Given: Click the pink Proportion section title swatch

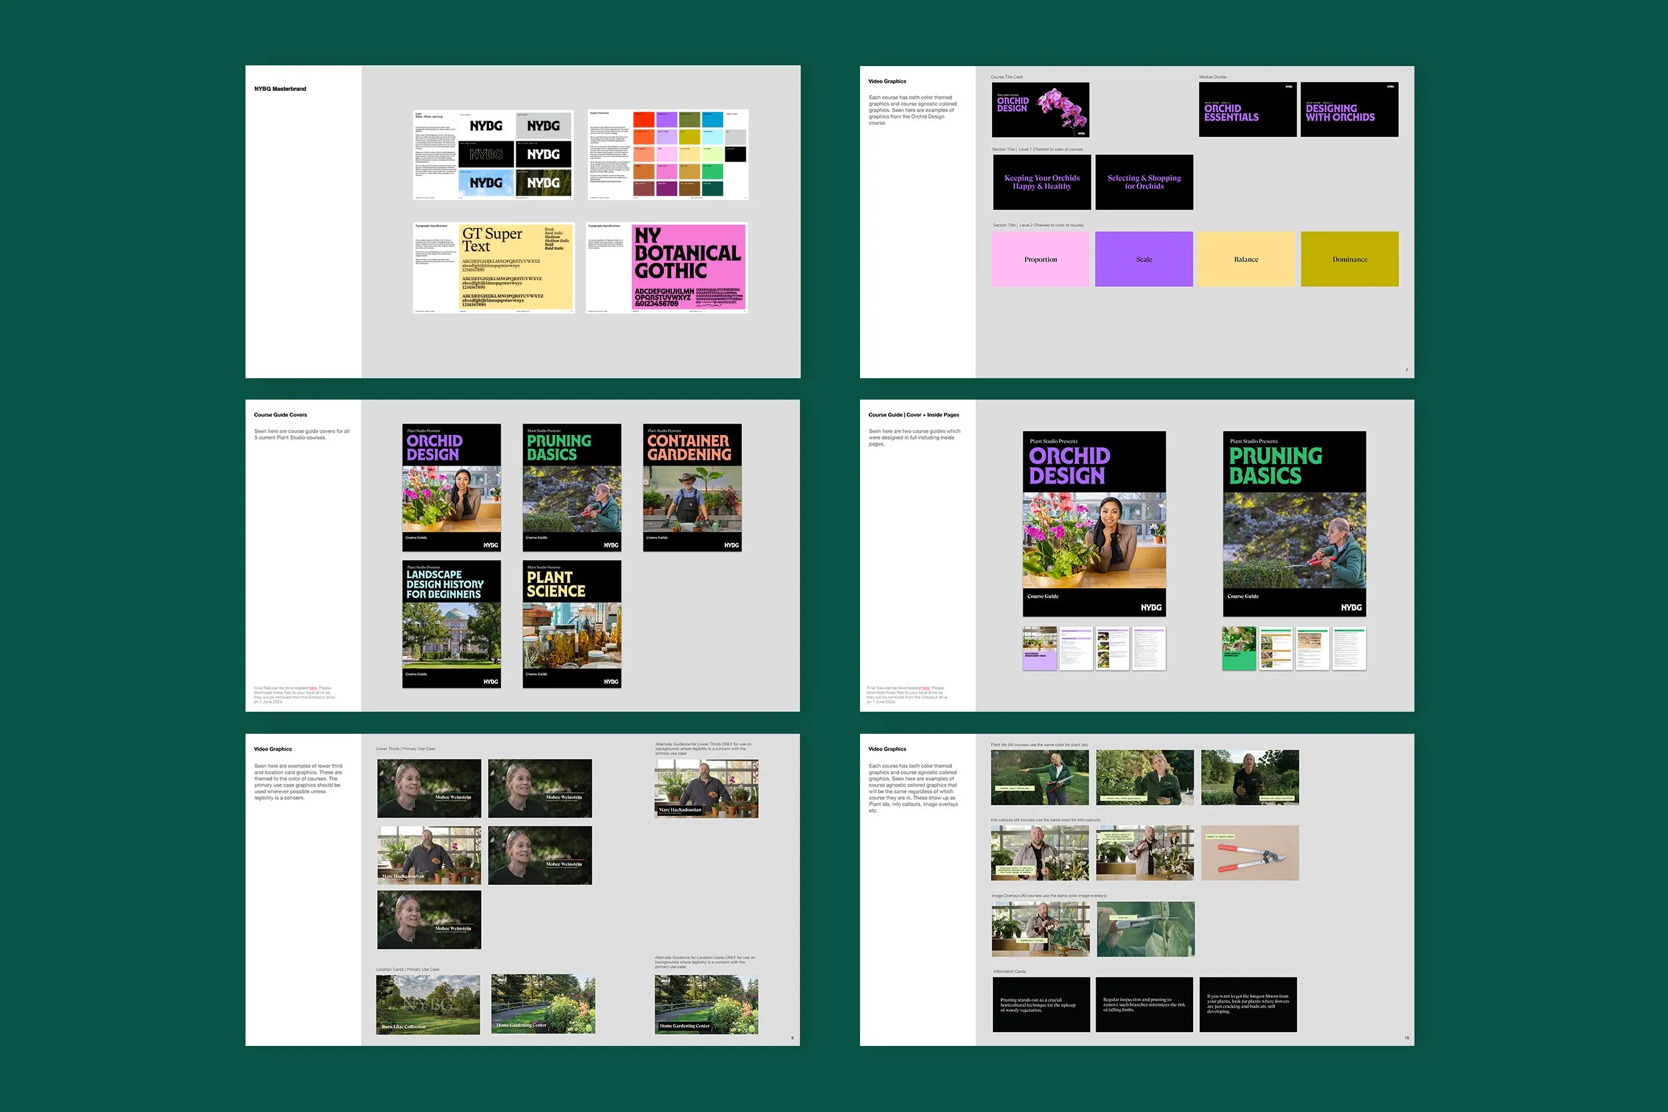Looking at the screenshot, I should tap(1039, 259).
